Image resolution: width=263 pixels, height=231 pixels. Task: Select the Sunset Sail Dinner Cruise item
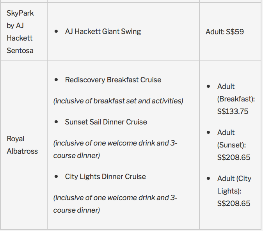click(x=106, y=122)
